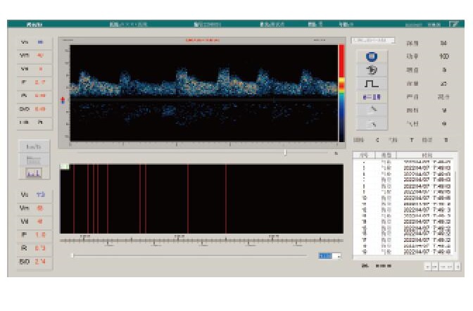Screen dimensions: 473x311
Task: Toggle the small green marker above the event timeline
Action: (63, 166)
